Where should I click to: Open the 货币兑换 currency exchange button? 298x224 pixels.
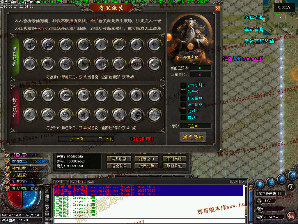[147, 166]
